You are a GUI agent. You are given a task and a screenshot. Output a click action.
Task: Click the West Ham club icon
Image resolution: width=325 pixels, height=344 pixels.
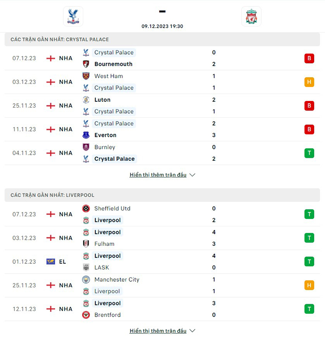[x=86, y=76]
